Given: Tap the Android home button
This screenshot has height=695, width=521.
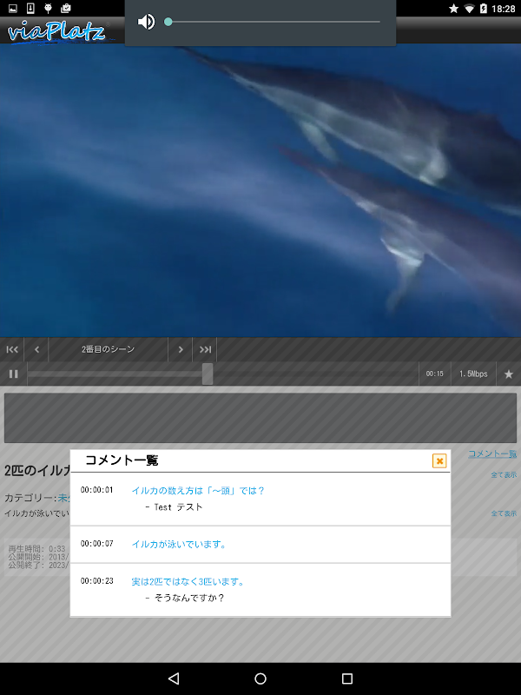Looking at the screenshot, I should pos(260,678).
